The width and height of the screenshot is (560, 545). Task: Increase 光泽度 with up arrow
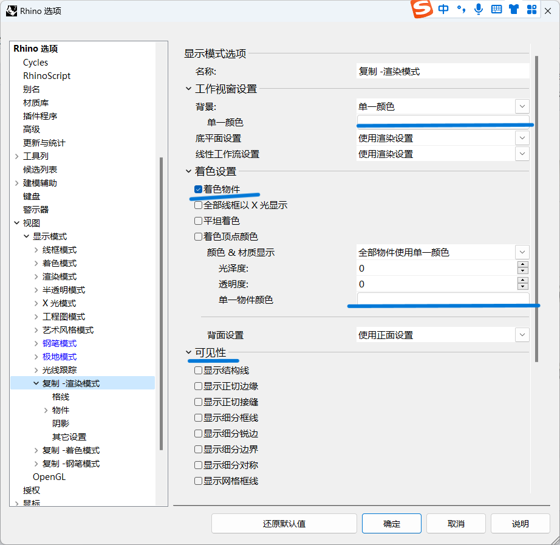(523, 264)
